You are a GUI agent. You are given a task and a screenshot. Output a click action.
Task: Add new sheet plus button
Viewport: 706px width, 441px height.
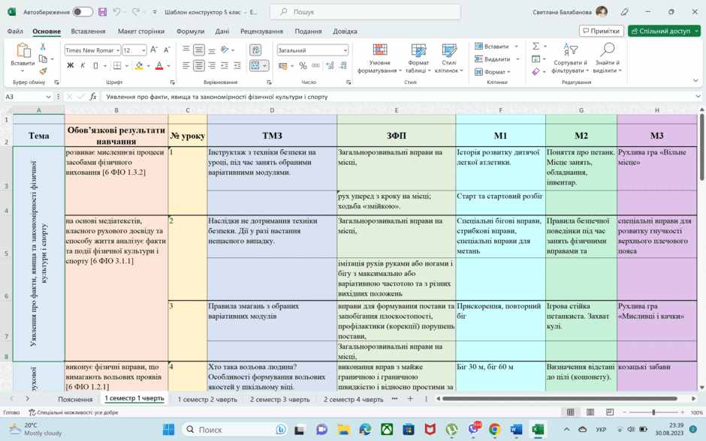click(410, 399)
